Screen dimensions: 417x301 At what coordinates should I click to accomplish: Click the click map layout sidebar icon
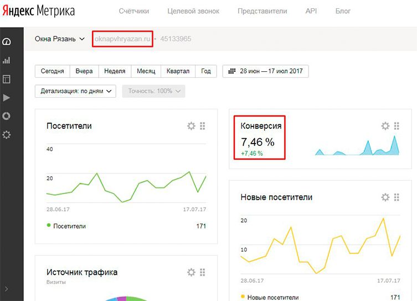tap(7, 79)
